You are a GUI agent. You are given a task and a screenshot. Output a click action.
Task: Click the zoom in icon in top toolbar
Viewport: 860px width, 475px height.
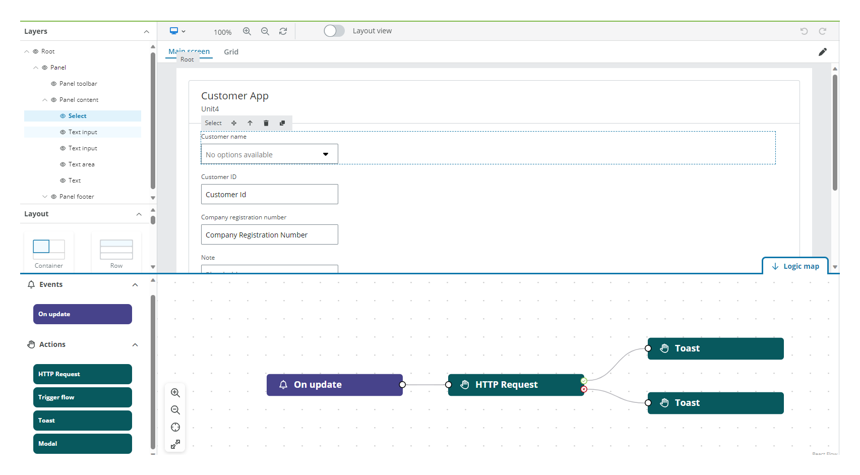247,31
